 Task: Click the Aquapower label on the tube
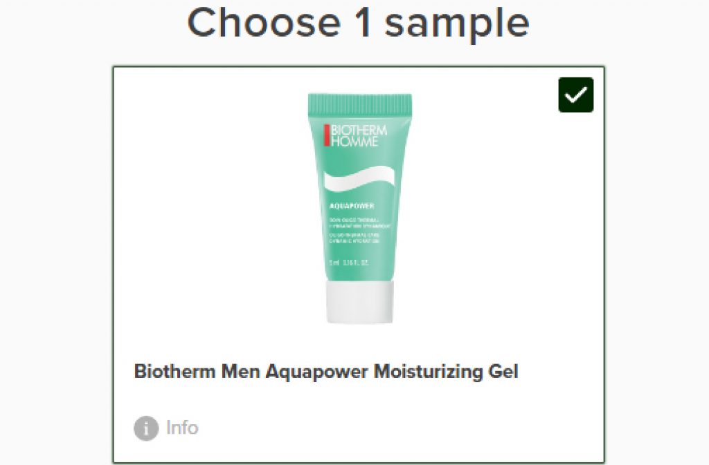(x=352, y=206)
